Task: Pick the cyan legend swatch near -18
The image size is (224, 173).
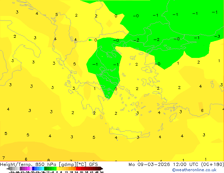Action: tap(43, 168)
